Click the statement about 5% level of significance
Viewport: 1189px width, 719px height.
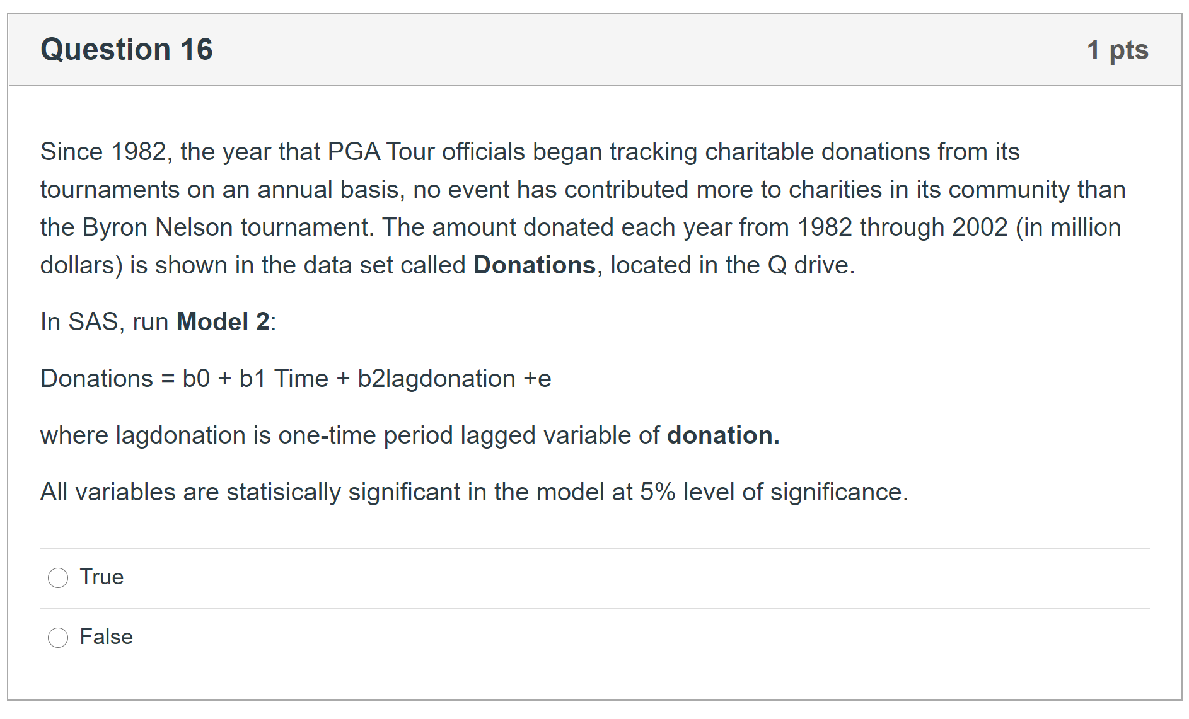(x=474, y=492)
